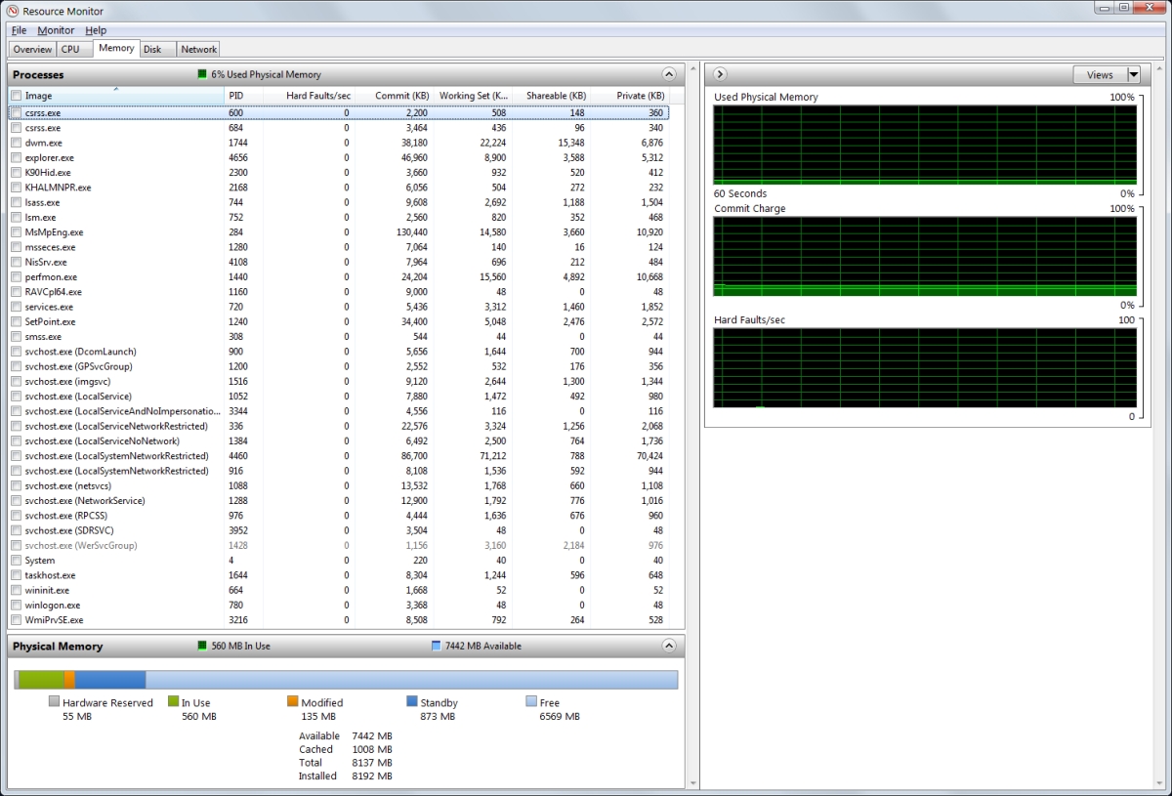This screenshot has width=1172, height=796.
Task: Select MsMpEng.exe checkbox
Action: click(16, 232)
